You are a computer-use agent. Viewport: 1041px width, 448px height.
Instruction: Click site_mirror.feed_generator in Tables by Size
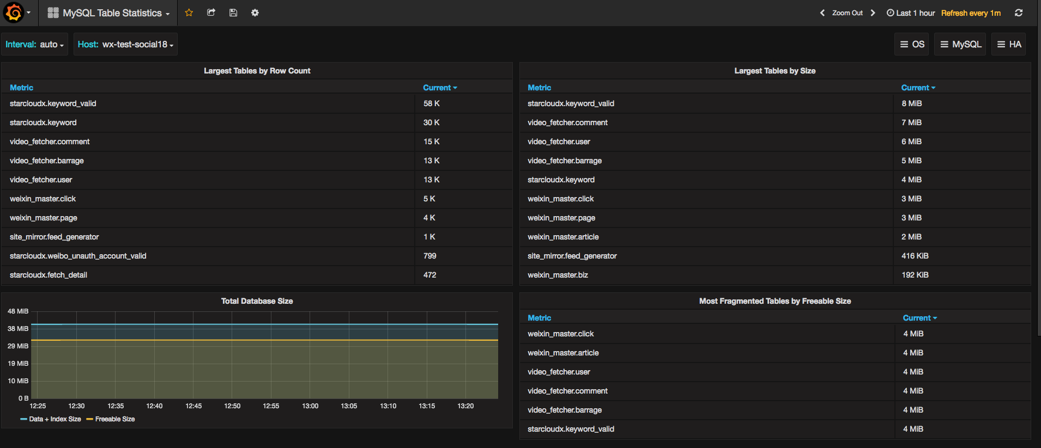click(572, 256)
